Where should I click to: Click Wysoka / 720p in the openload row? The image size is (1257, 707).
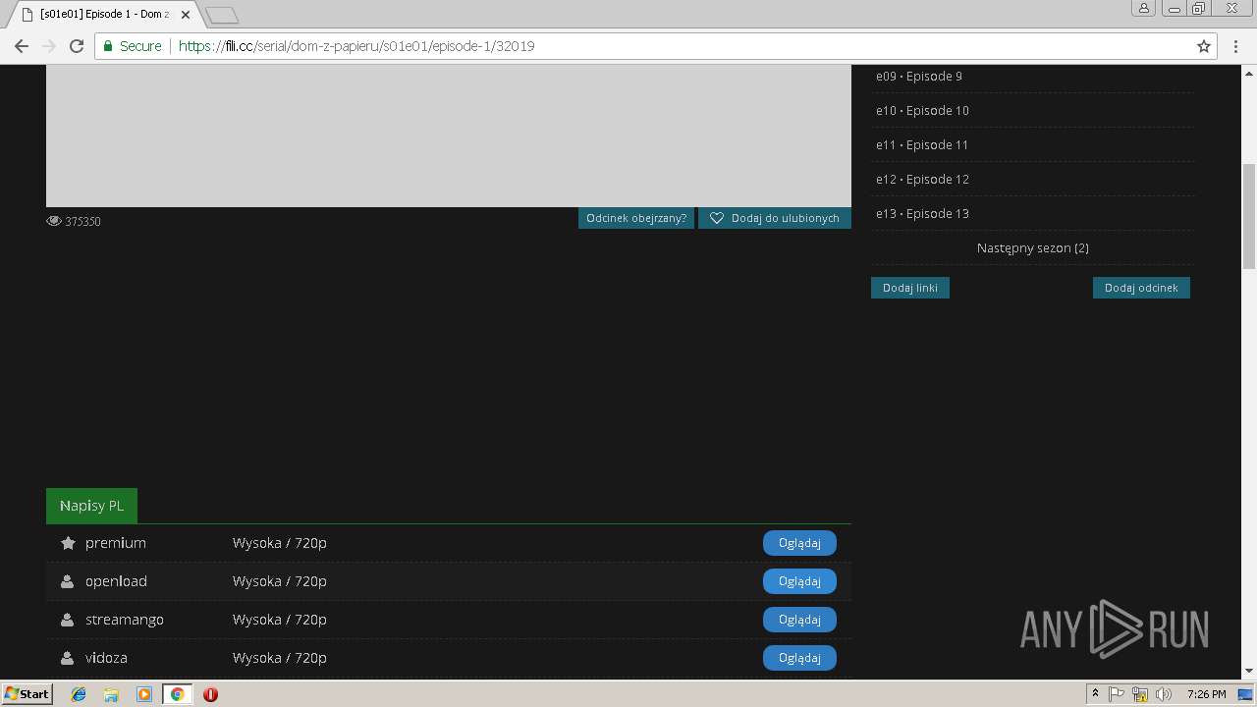[x=280, y=581]
